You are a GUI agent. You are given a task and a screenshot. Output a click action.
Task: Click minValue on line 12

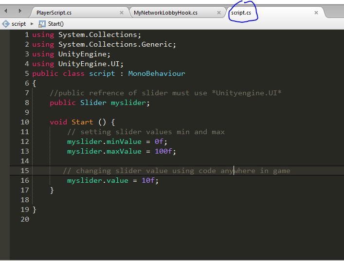click(x=124, y=141)
